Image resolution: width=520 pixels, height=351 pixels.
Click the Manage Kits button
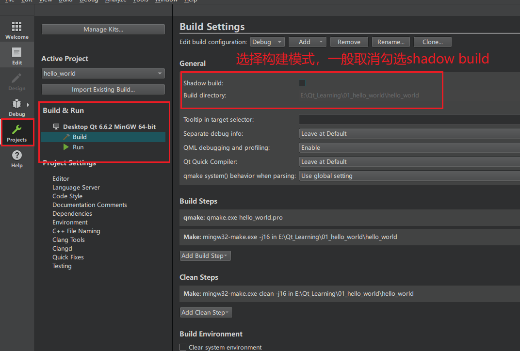click(103, 30)
